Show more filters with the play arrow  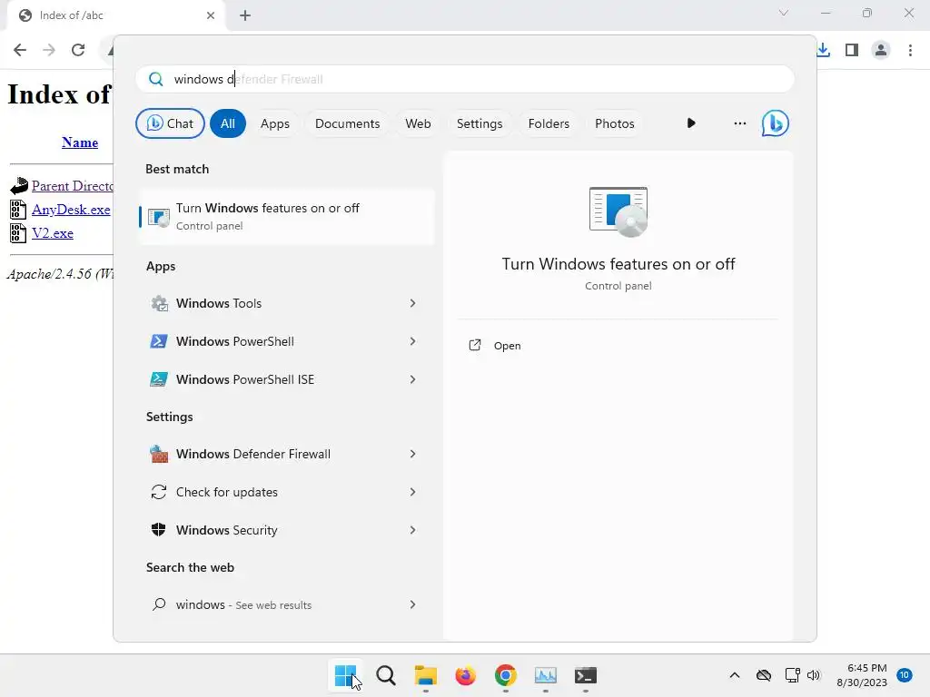[691, 123]
